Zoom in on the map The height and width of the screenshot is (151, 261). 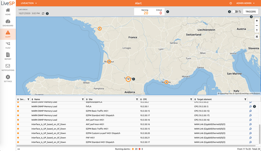[257, 21]
